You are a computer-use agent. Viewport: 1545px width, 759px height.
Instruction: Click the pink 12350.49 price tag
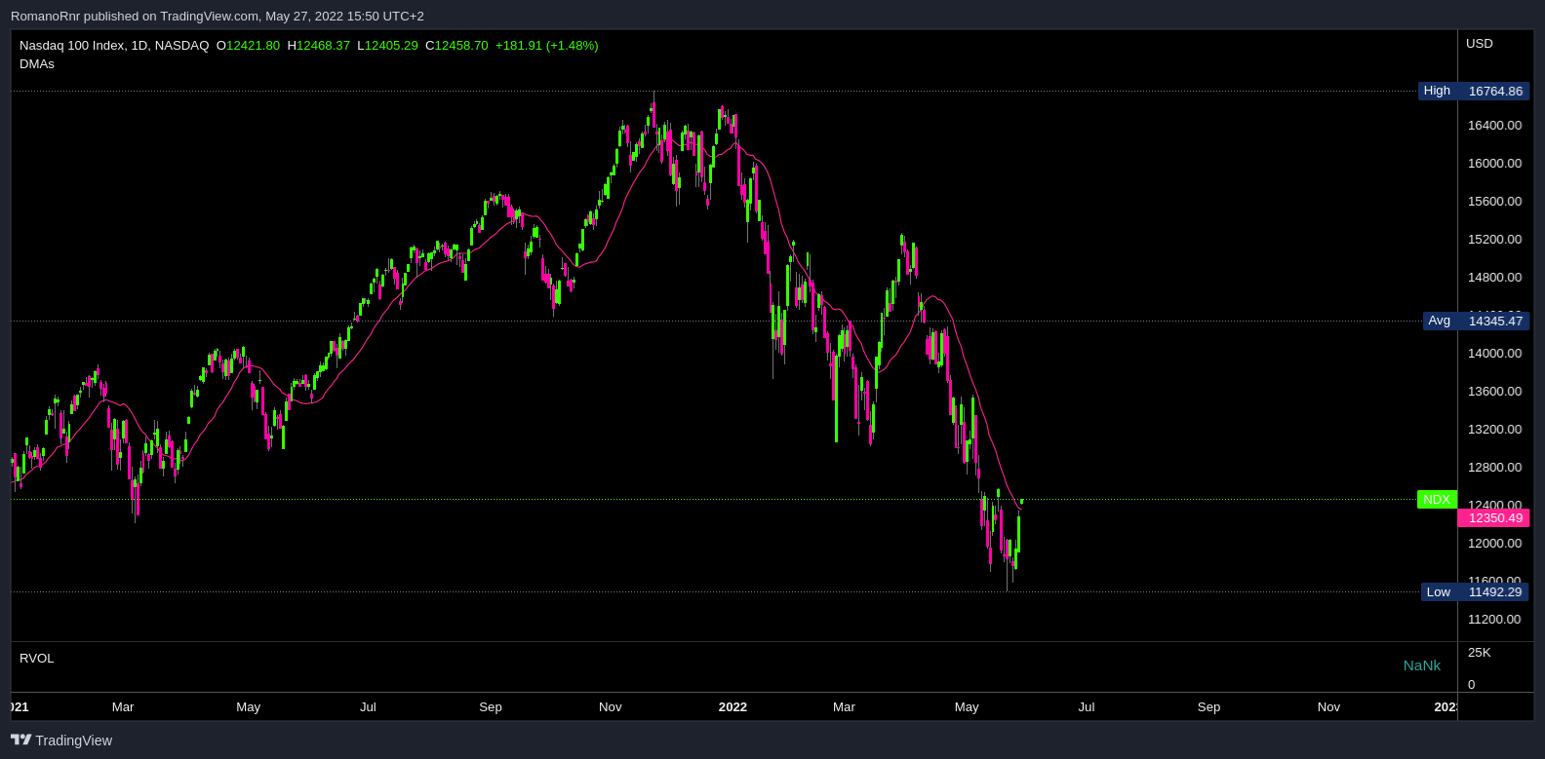coord(1494,517)
